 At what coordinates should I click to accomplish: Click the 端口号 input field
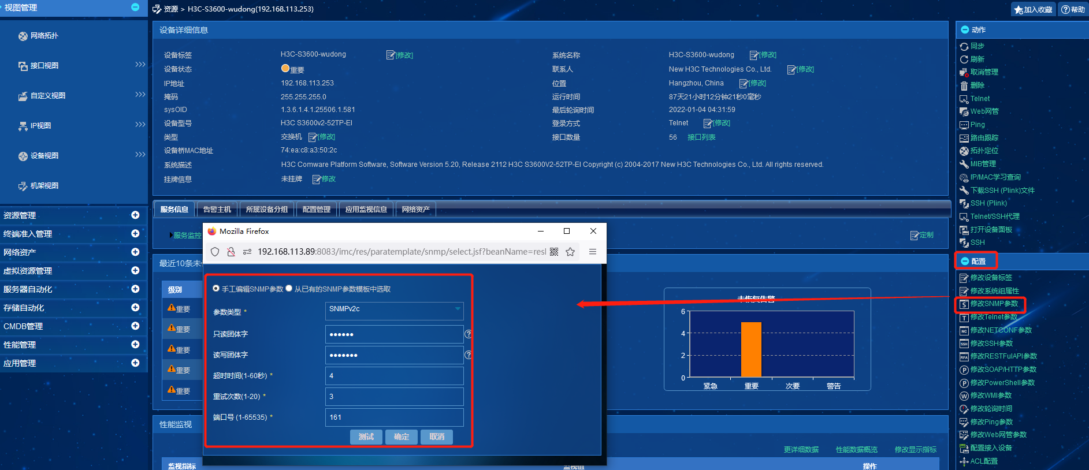coord(394,417)
